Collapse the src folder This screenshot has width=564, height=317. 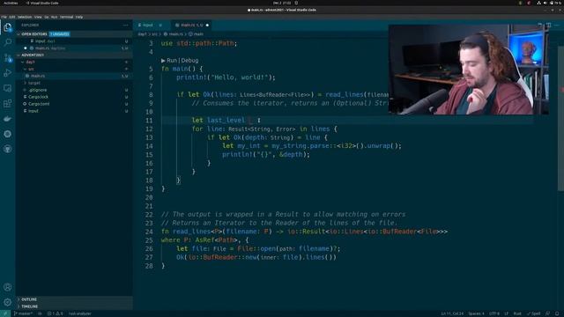tap(74, 69)
